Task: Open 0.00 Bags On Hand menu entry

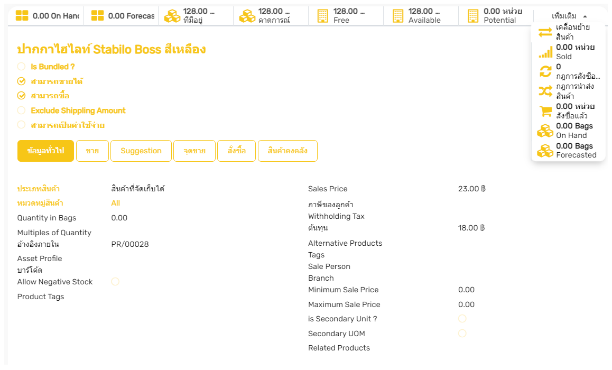Action: pyautogui.click(x=569, y=131)
